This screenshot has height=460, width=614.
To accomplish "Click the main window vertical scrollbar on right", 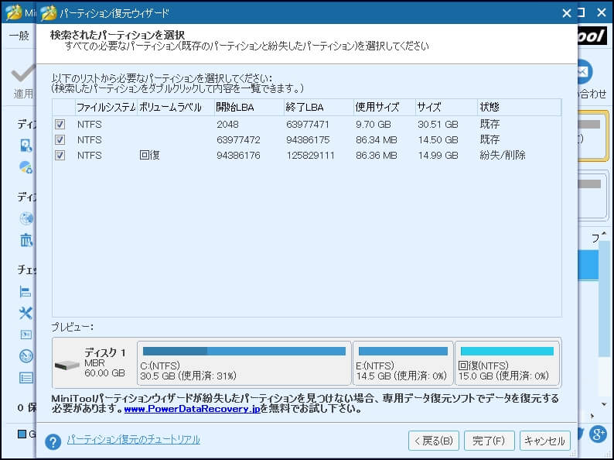I will (604, 298).
